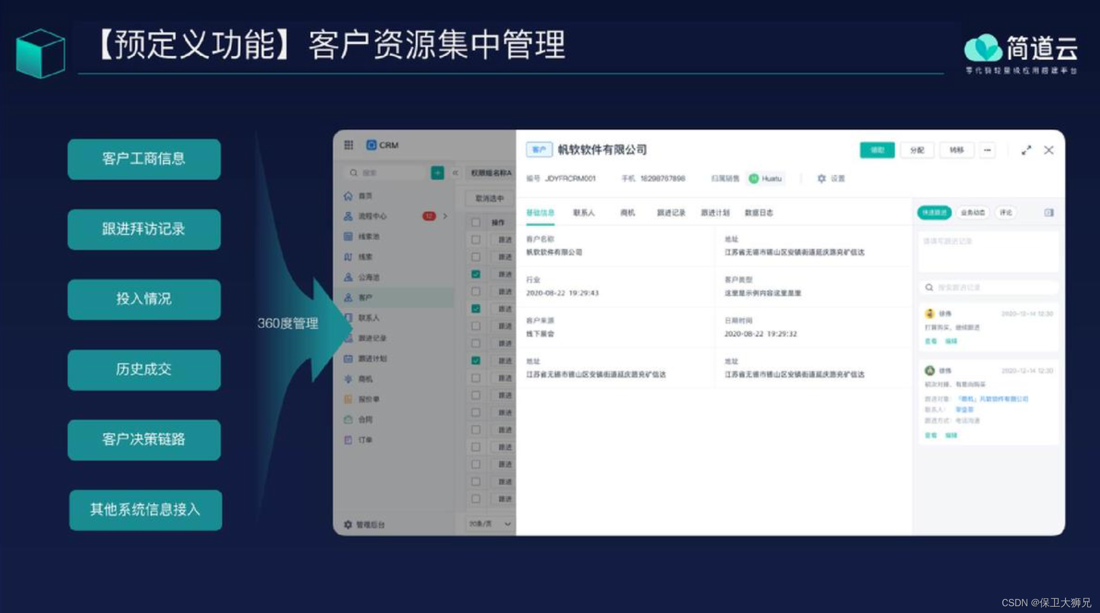Click the 12 notification badge
The width and height of the screenshot is (1100, 613).
click(429, 216)
